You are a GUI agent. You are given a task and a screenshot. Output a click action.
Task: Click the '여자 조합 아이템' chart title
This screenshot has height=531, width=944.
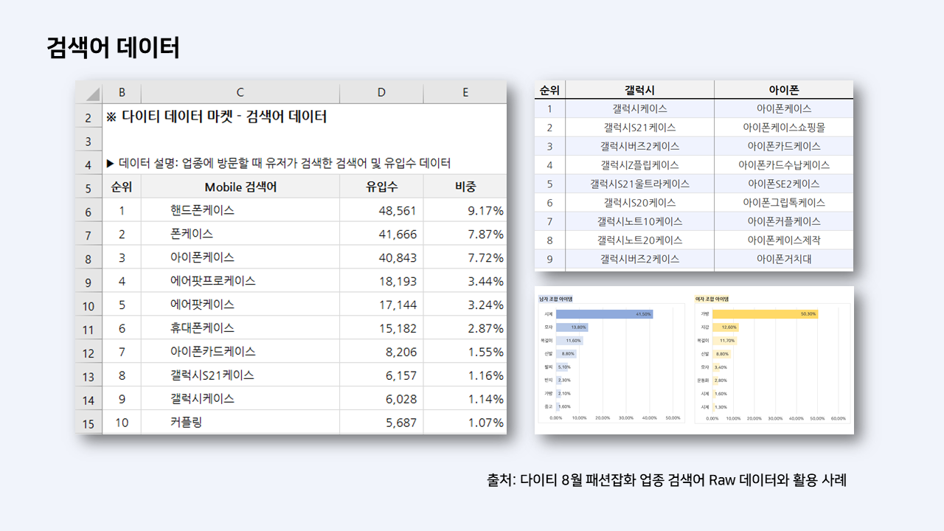click(713, 299)
